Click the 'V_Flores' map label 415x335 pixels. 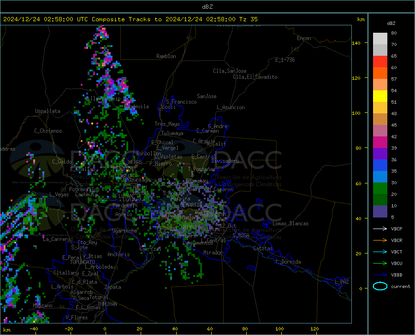(77, 317)
